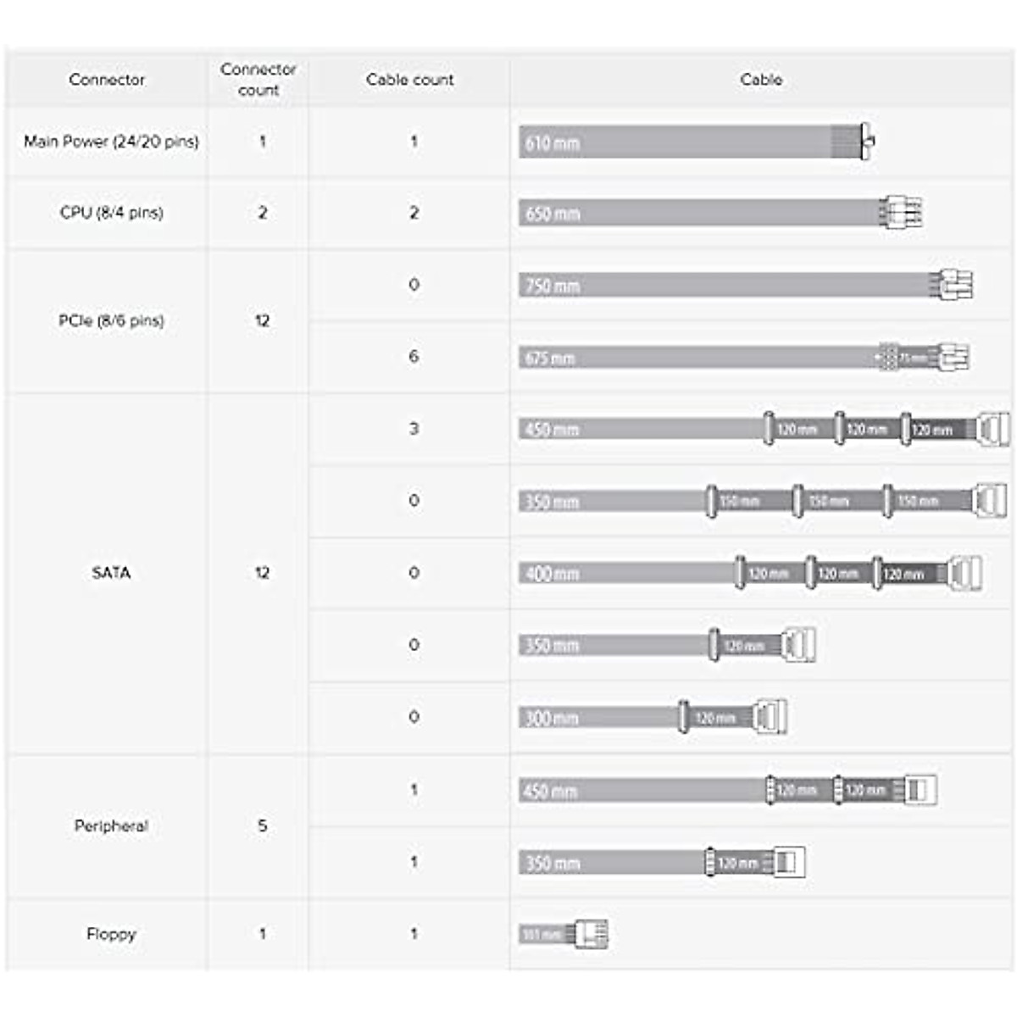The image size is (1017, 1017).
Task: Select the Connector column header
Action: pos(107,80)
